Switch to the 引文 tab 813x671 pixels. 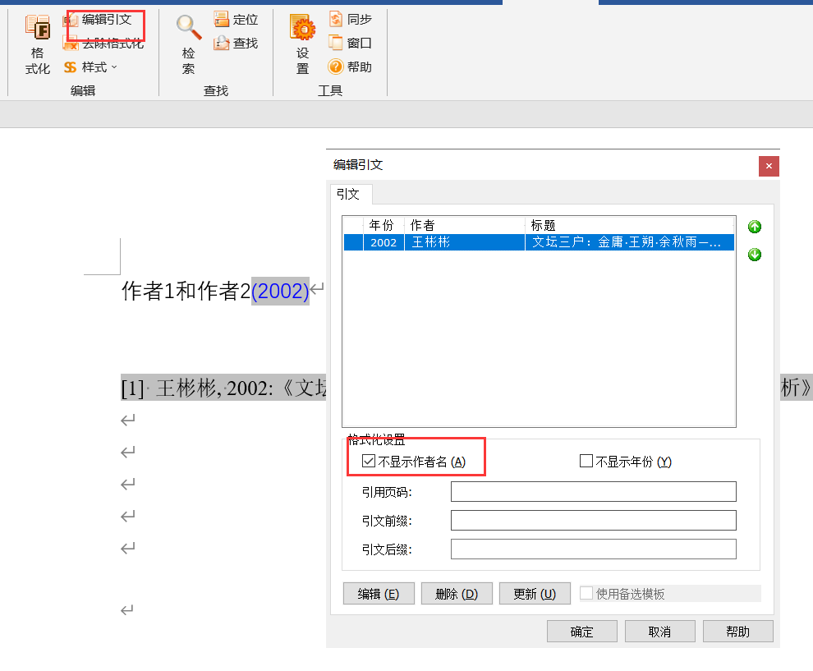348,195
